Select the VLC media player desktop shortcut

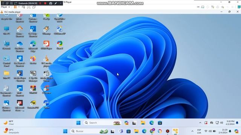46,61
